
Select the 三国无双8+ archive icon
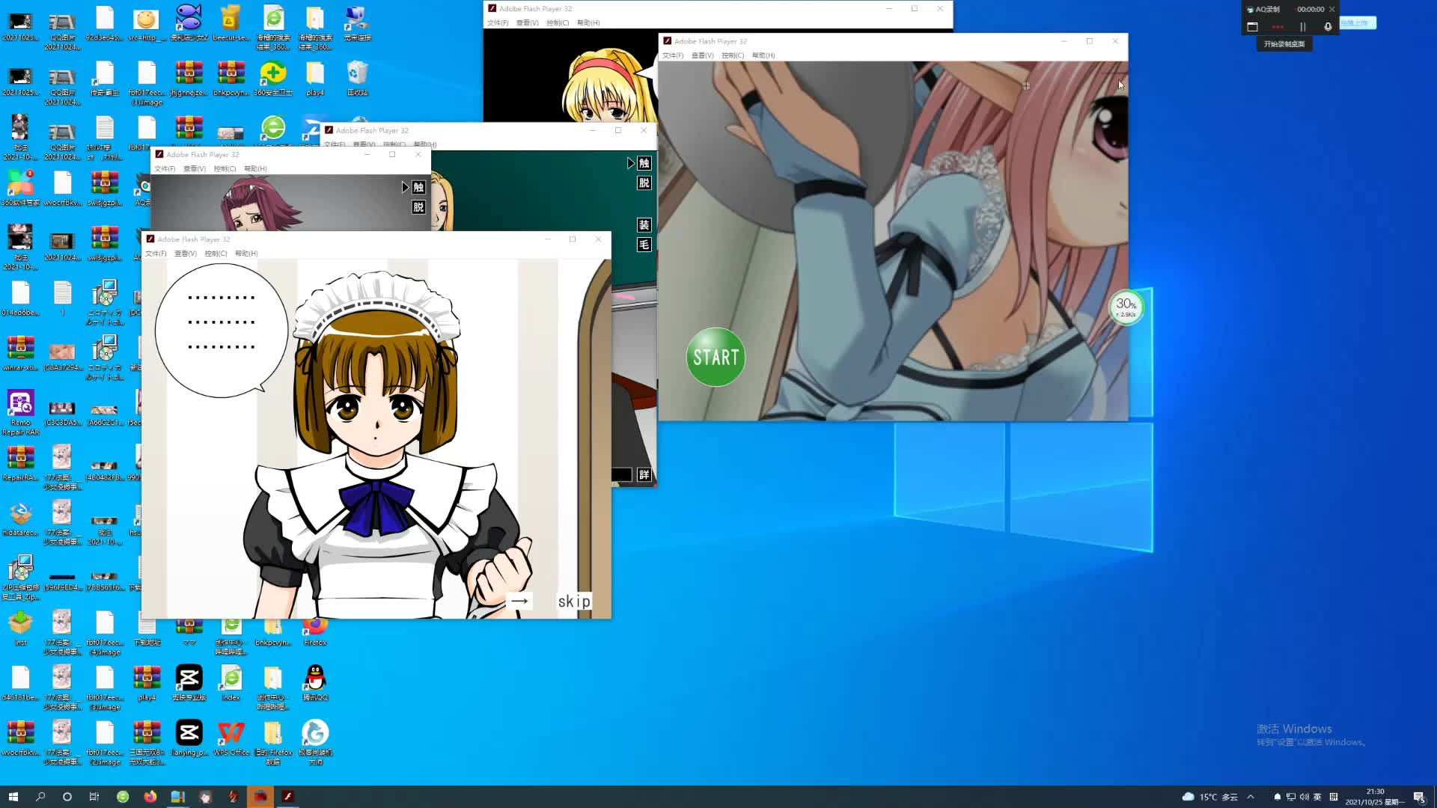(147, 743)
